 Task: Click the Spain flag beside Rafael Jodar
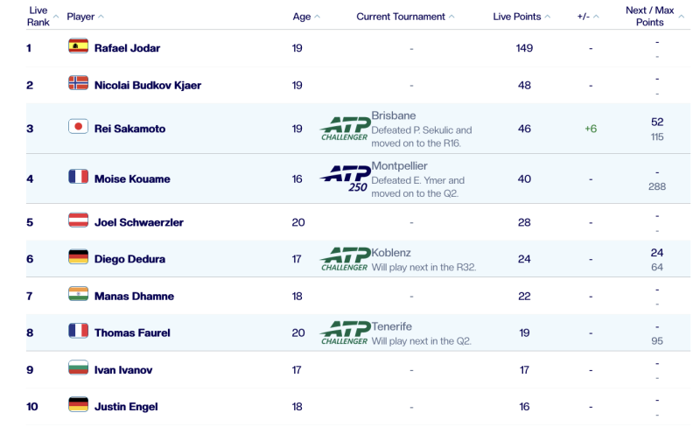pos(78,47)
